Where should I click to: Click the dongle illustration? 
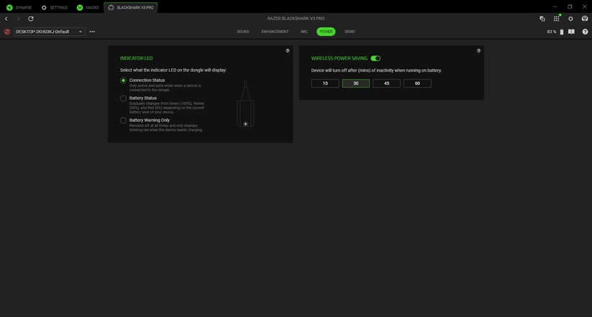click(245, 103)
